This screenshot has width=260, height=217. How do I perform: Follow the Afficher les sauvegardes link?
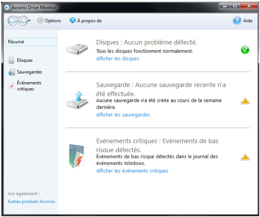click(123, 115)
